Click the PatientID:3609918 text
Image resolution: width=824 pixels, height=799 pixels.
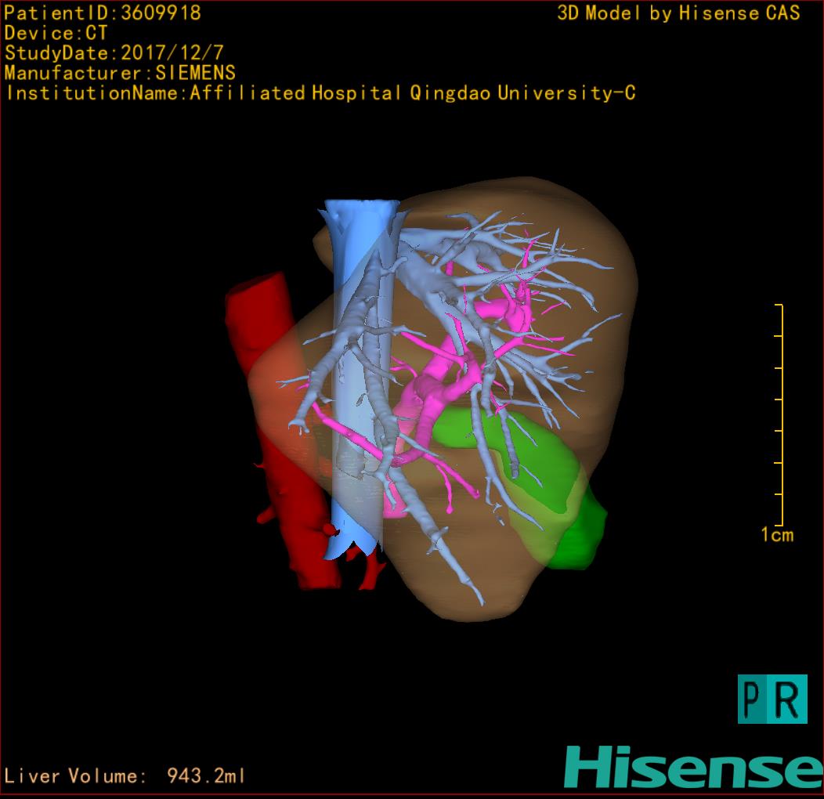click(103, 13)
